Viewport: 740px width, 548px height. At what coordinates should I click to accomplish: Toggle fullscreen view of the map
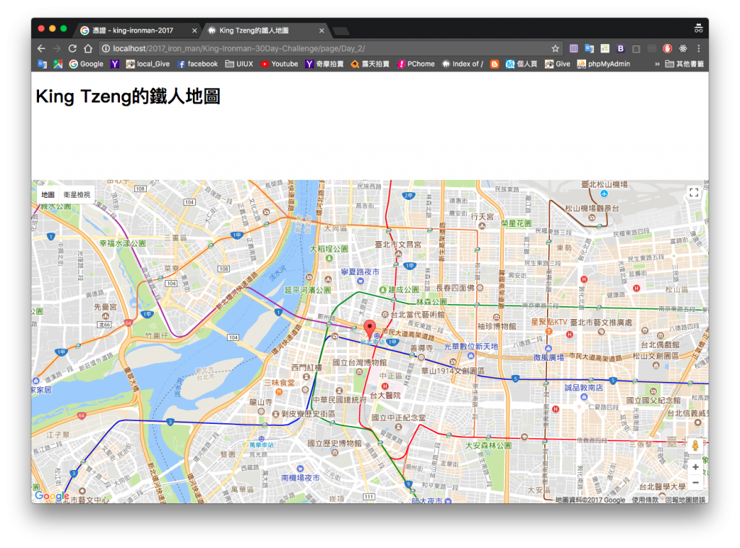pyautogui.click(x=694, y=192)
